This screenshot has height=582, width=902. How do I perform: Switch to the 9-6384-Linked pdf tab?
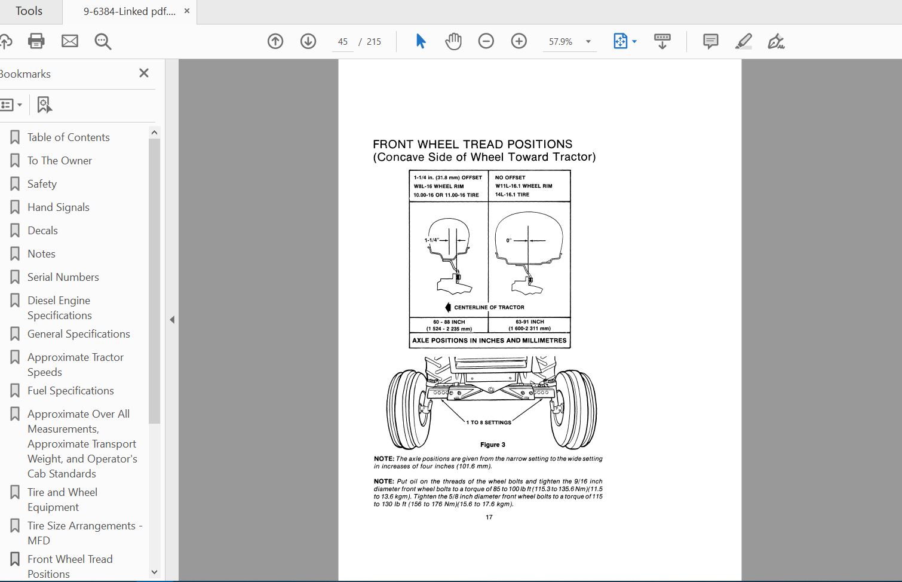(x=128, y=11)
